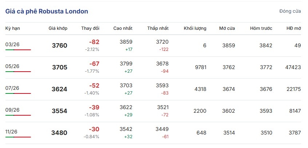The width and height of the screenshot is (308, 148).
Task: Click the open interest value 47423
Action: coord(293,67)
